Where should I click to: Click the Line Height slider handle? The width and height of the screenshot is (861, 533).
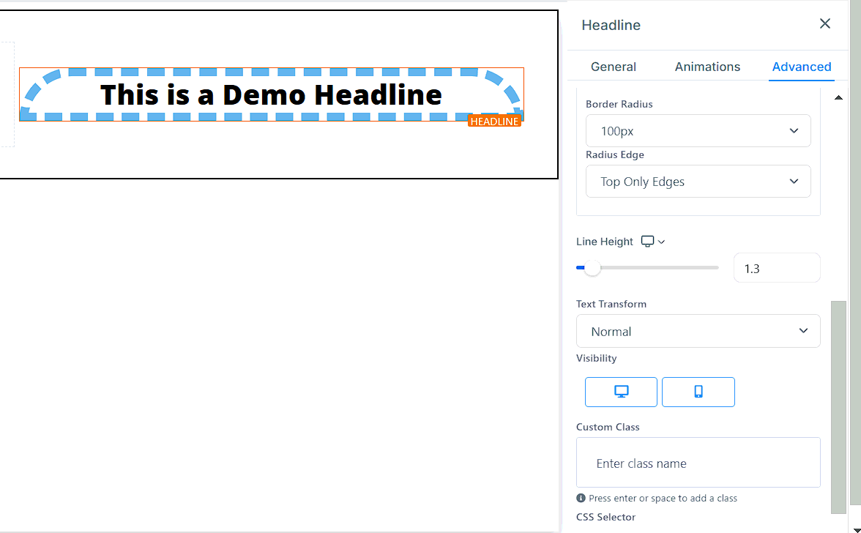click(592, 268)
